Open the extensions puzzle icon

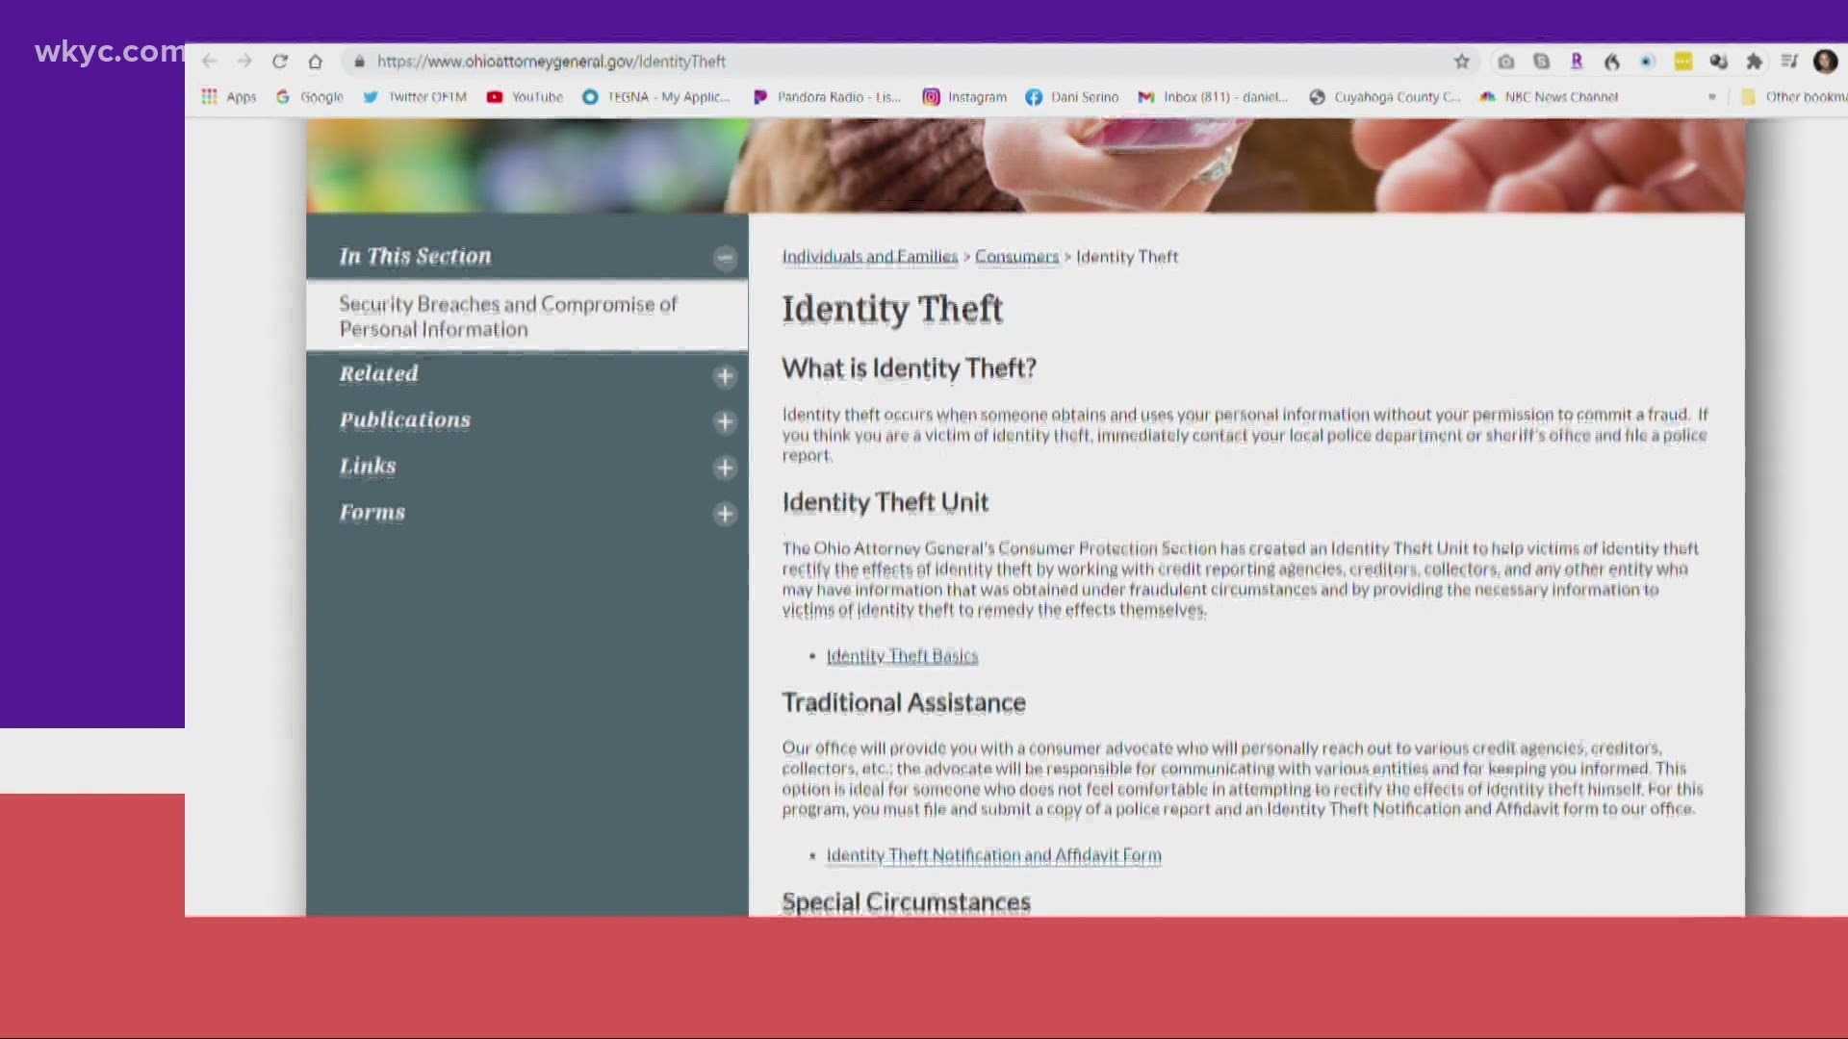(x=1754, y=62)
